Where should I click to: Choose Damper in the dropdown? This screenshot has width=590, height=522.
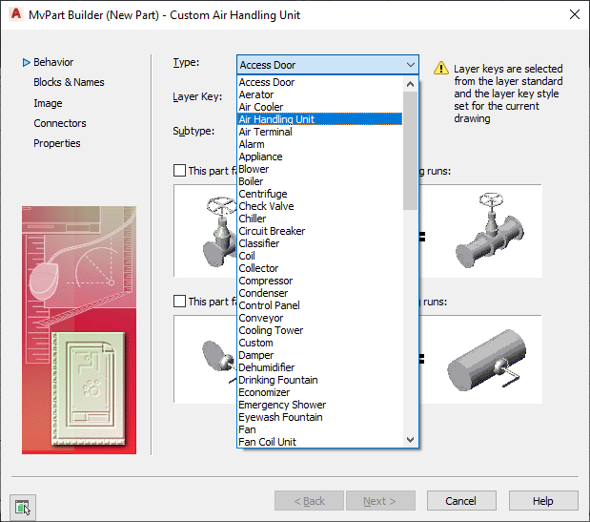(320, 355)
